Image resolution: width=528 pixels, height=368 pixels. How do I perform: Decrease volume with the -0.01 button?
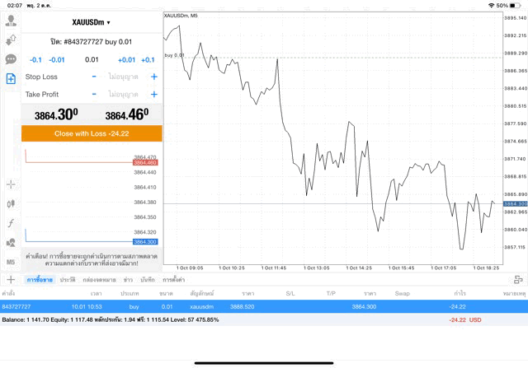[x=57, y=59]
